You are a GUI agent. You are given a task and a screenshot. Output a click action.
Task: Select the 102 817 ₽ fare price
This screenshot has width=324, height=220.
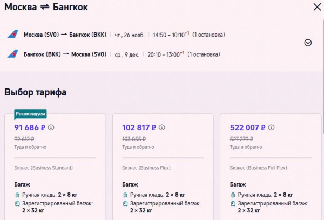pyautogui.click(x=139, y=128)
